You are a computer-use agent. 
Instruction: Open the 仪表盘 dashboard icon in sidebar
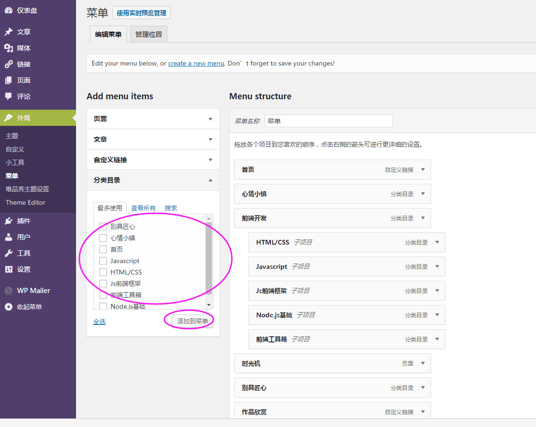9,10
